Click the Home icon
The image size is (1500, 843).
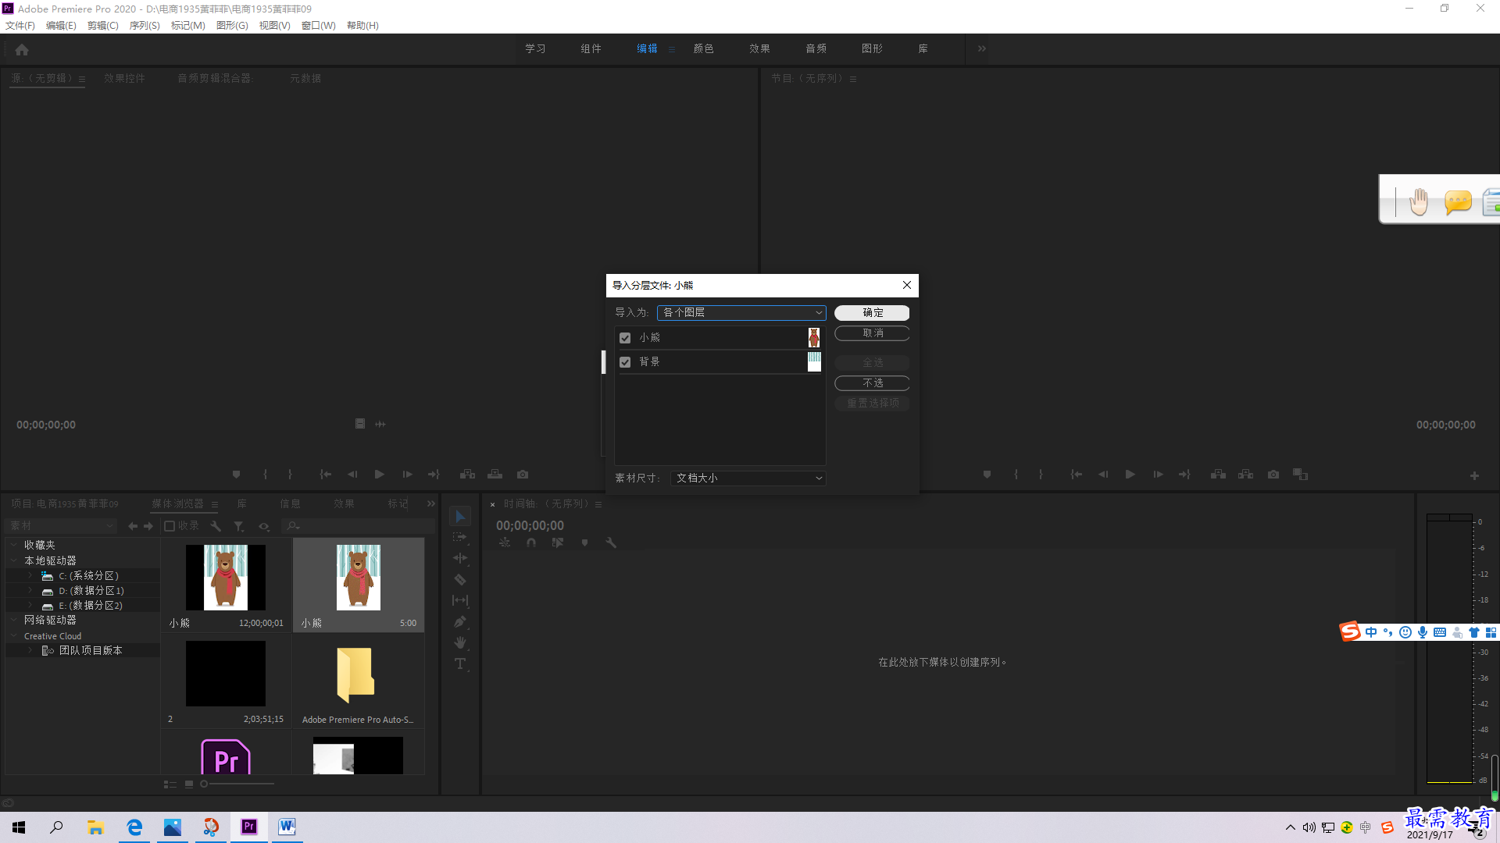[22, 49]
